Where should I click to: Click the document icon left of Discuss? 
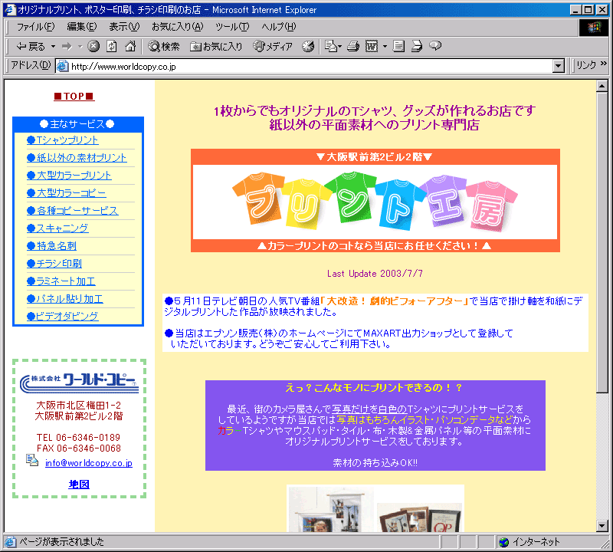[398, 46]
